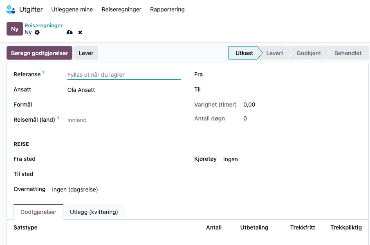Sort by the Trekkpliktig column header
Image resolution: width=370 pixels, height=245 pixels.
click(346, 227)
